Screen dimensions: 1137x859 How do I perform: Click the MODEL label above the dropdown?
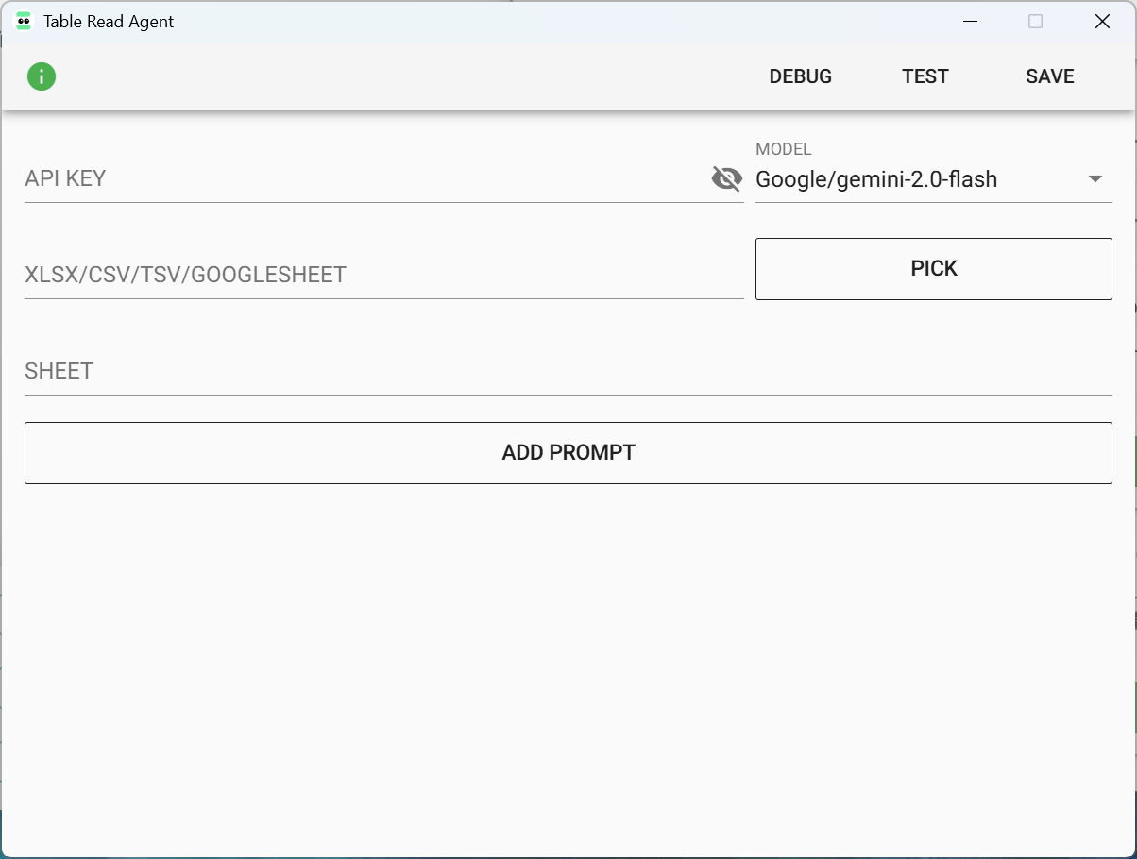click(783, 149)
